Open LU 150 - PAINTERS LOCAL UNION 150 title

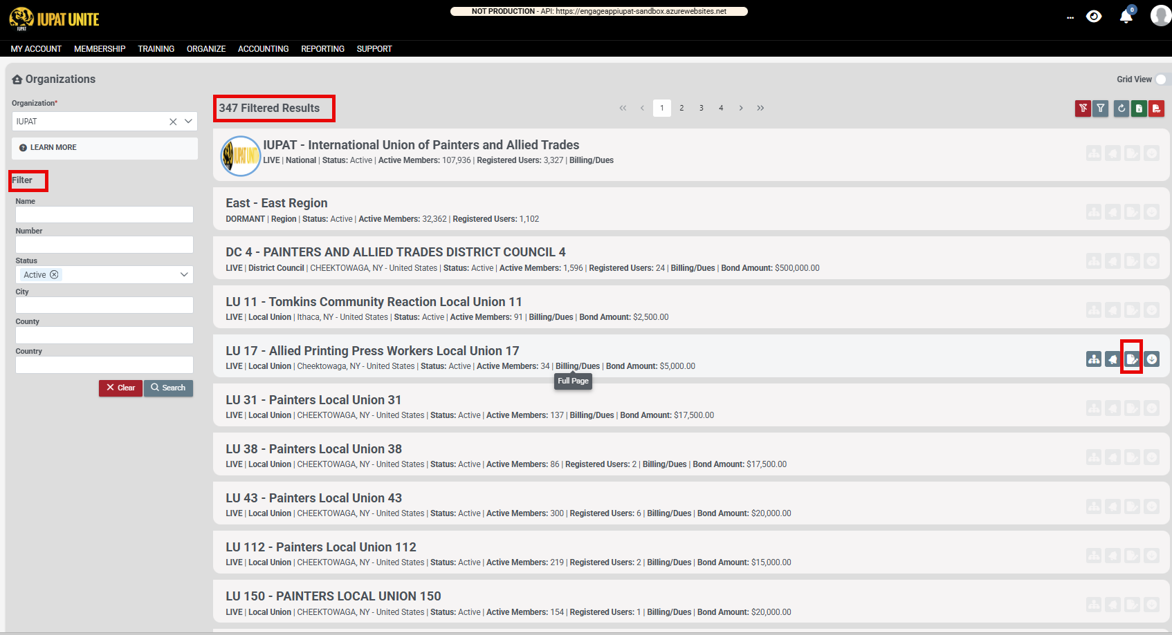click(333, 596)
